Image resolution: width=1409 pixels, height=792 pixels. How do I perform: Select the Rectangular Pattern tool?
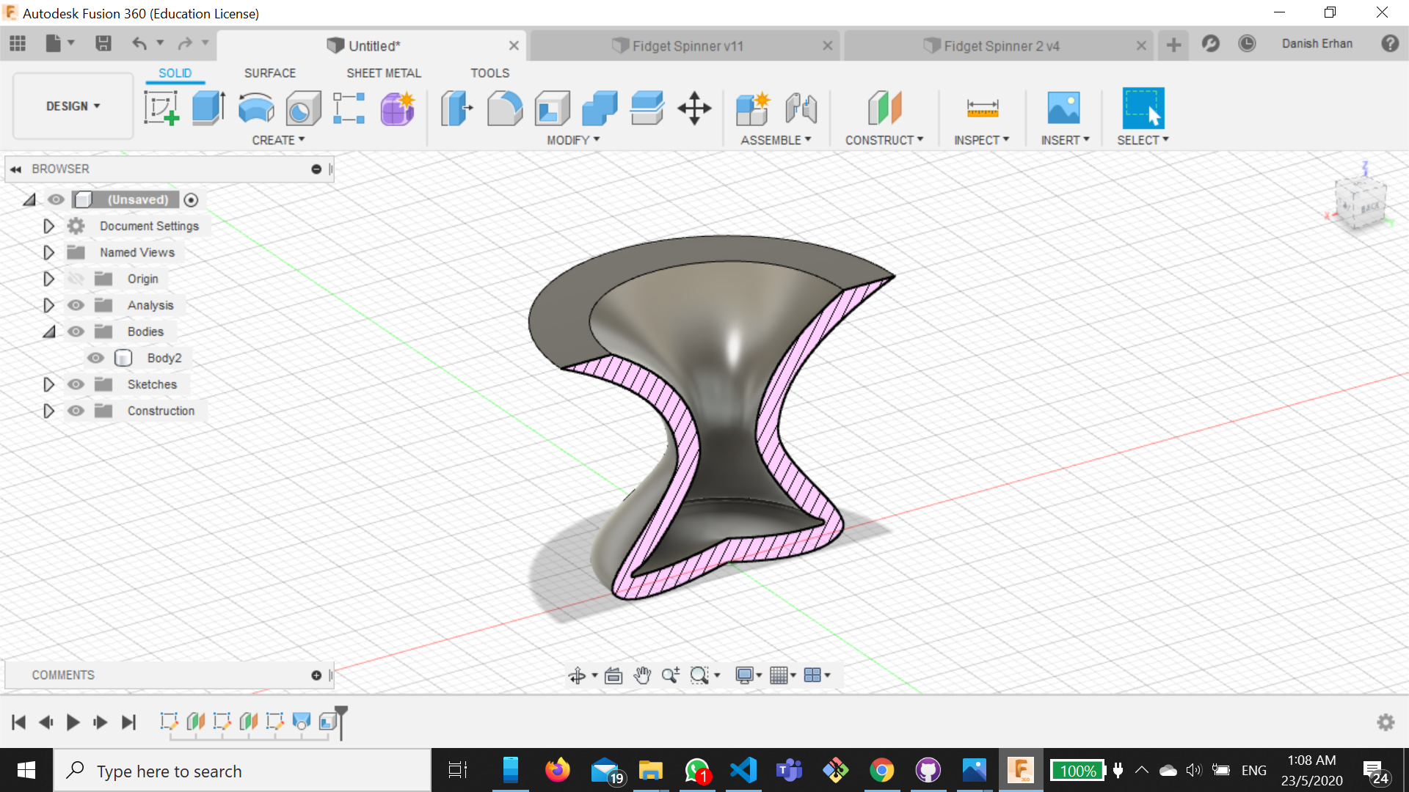[349, 108]
